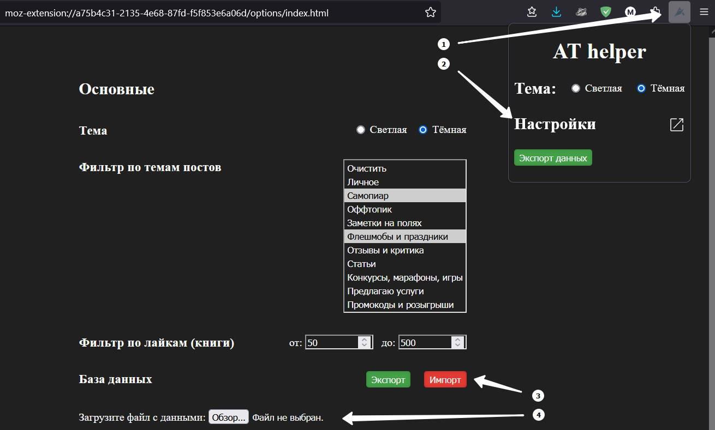Viewport: 715px width, 430px height.
Task: Click the Настройки heading in the popup
Action: [555, 124]
